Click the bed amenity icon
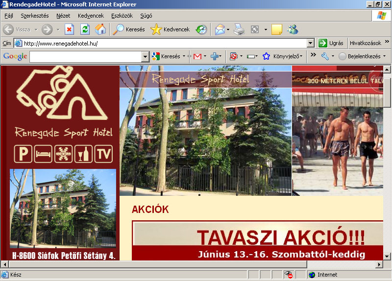Viewport: 392px width, 281px height. click(43, 154)
